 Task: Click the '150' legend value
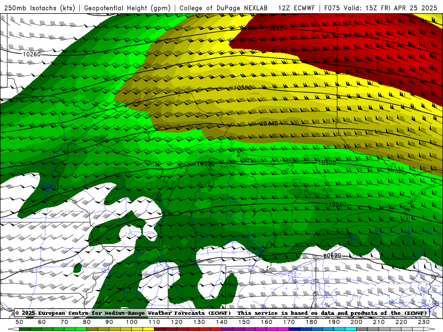point(244,322)
